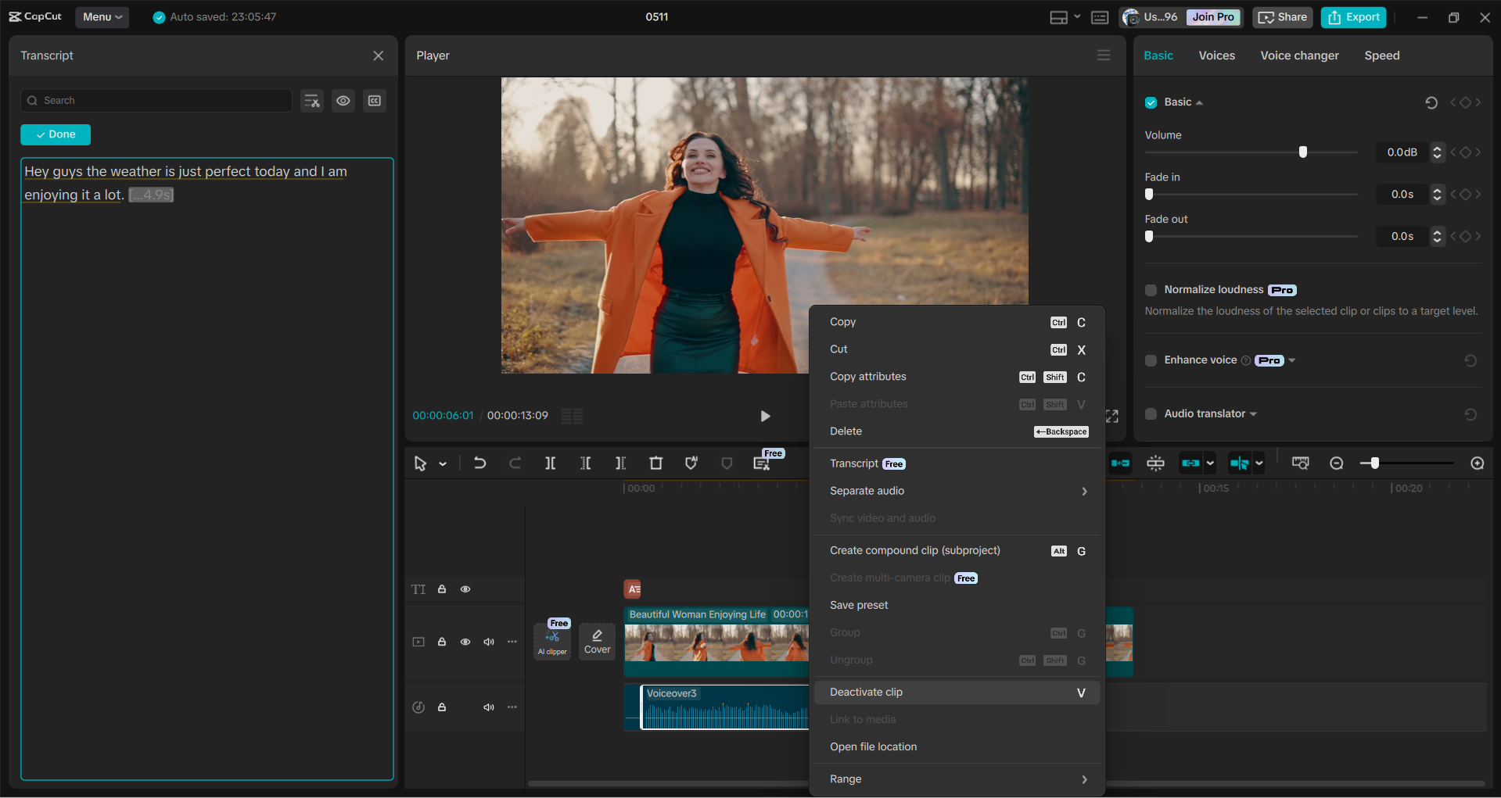Image resolution: width=1501 pixels, height=798 pixels.
Task: Mute the Voiceover3 audio track speaker icon
Action: 489,707
